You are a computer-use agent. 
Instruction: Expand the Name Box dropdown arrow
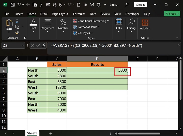pyautogui.click(x=22, y=45)
